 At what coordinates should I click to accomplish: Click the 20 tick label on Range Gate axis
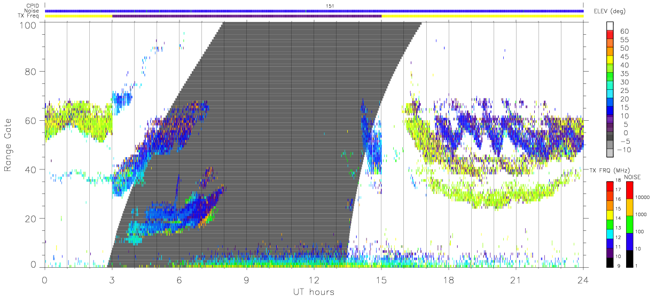[30, 219]
